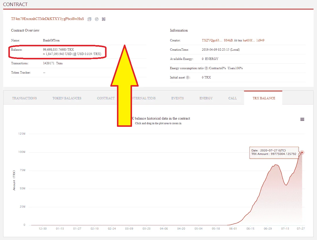Click the 06-15 x-axis date label
Viewport: 317px width, 240px height.
250,228
